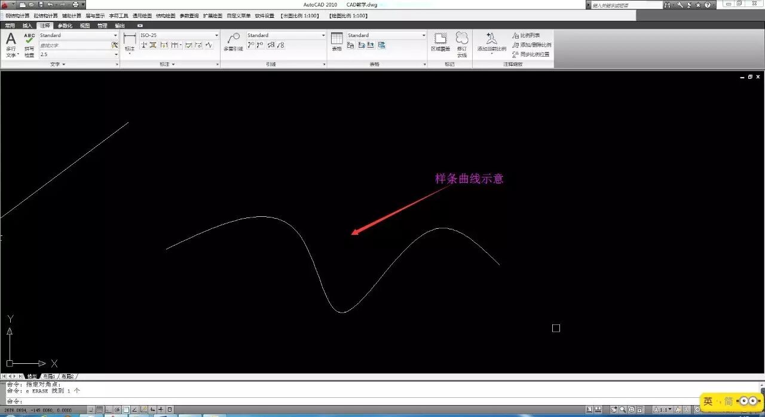Click the New drawing quick access icon

point(23,5)
